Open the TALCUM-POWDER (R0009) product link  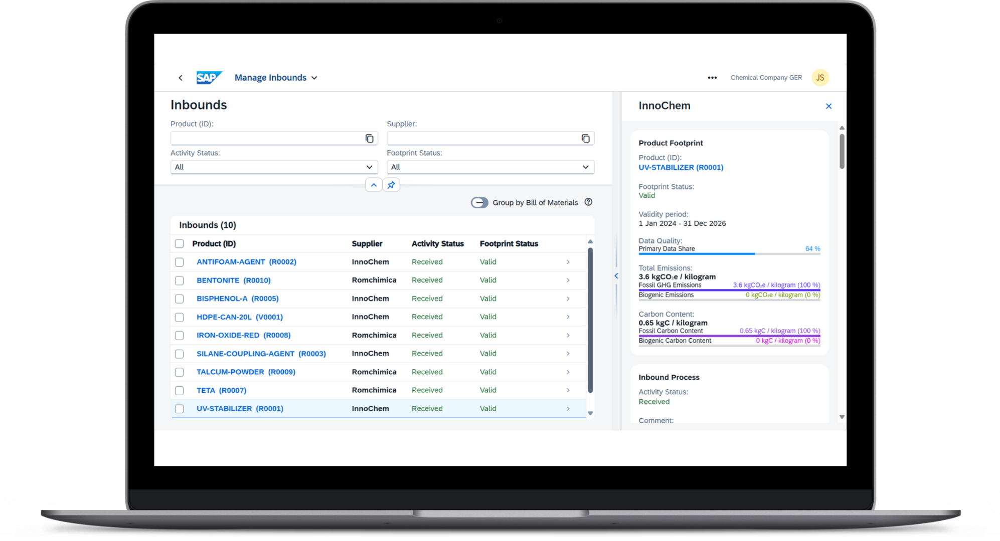point(246,372)
